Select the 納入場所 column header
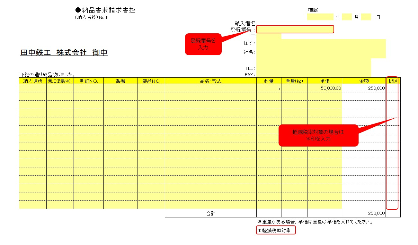 [33, 81]
